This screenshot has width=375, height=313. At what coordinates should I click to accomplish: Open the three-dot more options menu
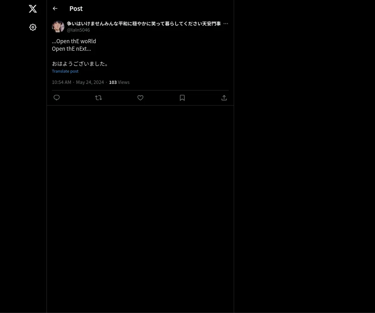point(226,23)
